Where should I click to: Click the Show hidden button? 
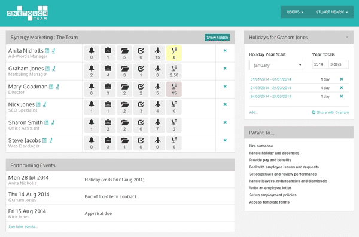(x=217, y=38)
